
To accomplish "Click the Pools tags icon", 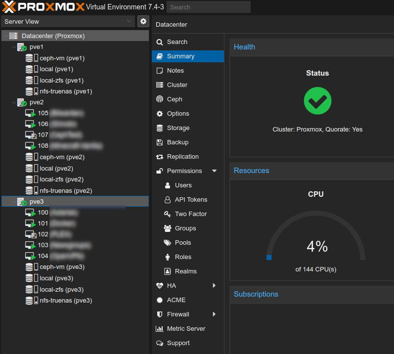I will 168,243.
